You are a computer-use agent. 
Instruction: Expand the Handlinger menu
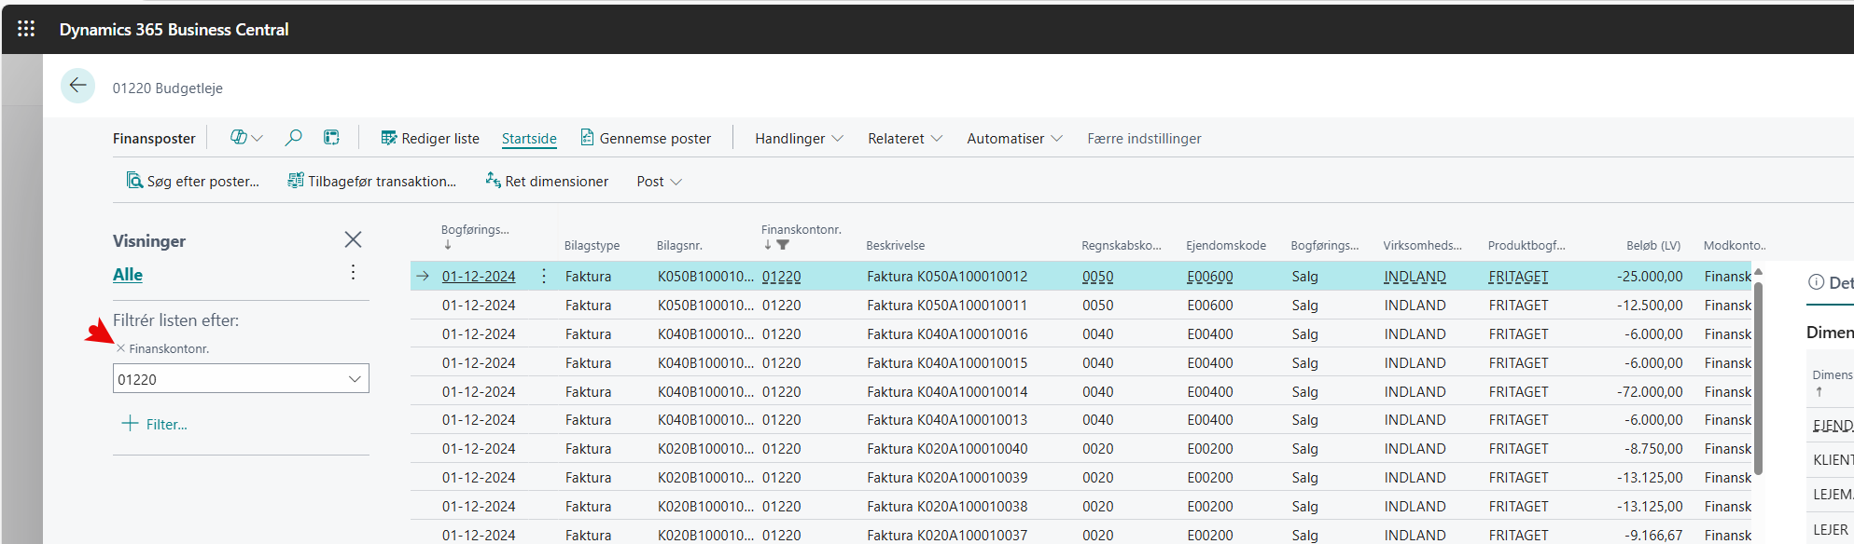tap(799, 138)
